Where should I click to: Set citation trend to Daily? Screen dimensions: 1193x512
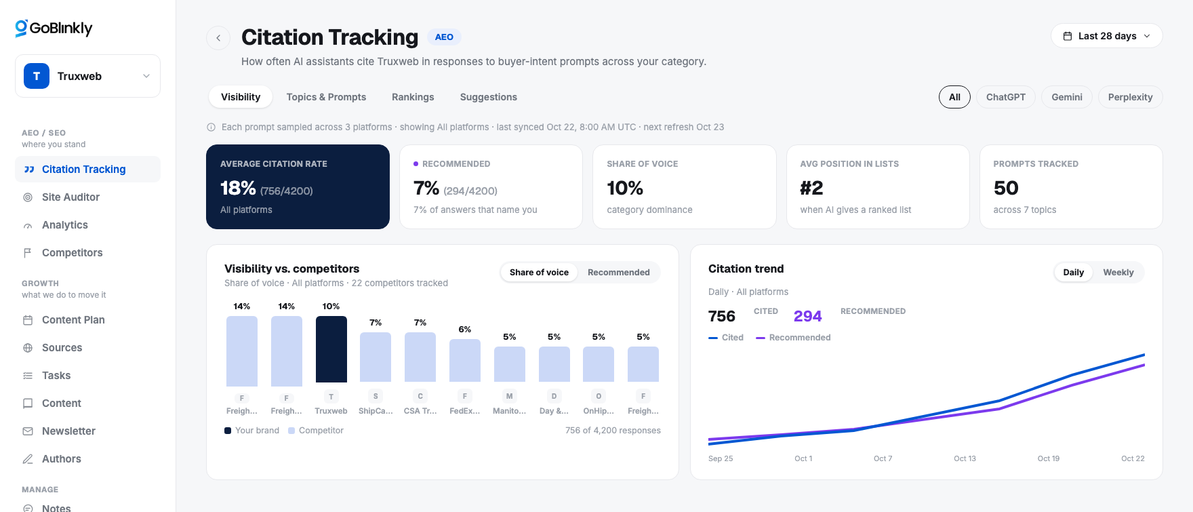tap(1073, 273)
